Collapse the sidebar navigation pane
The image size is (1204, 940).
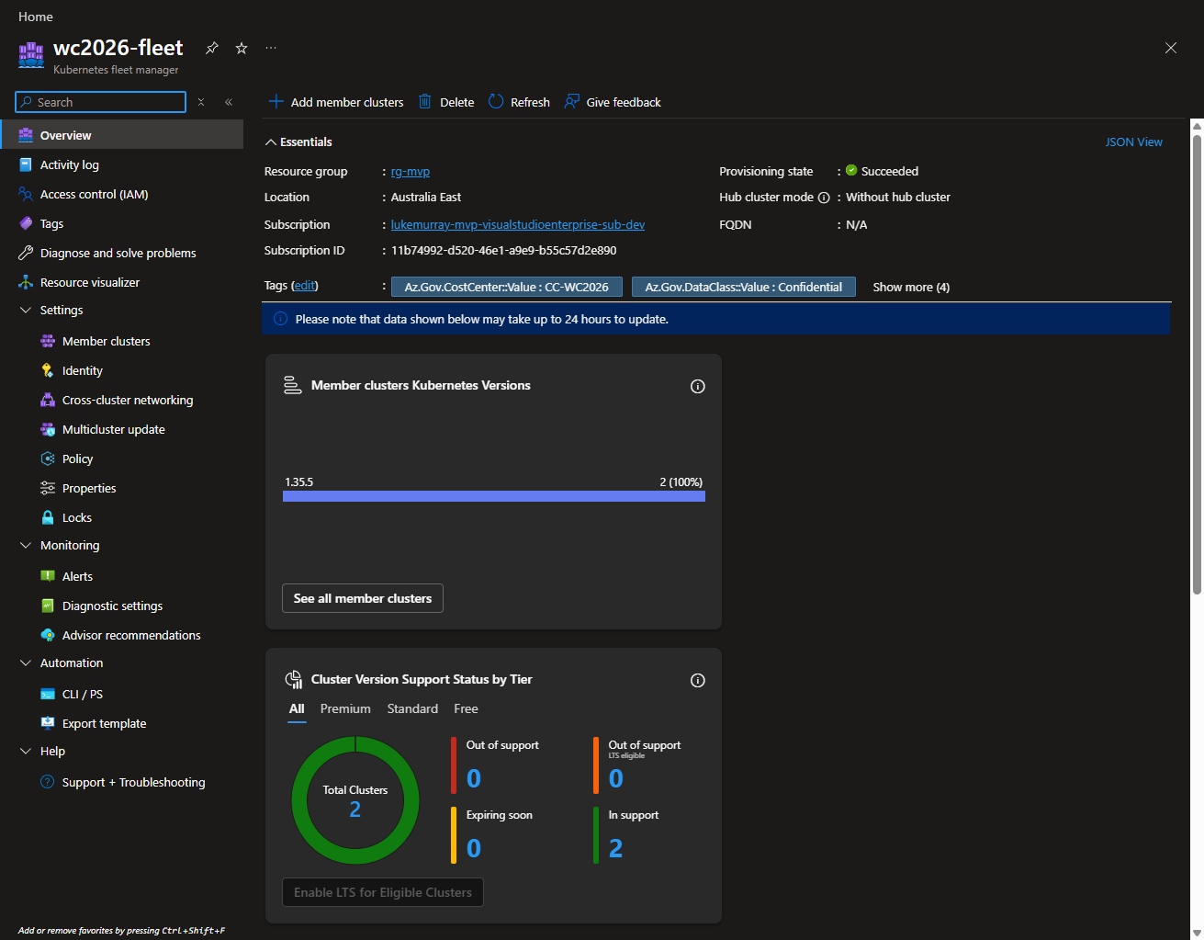click(229, 102)
